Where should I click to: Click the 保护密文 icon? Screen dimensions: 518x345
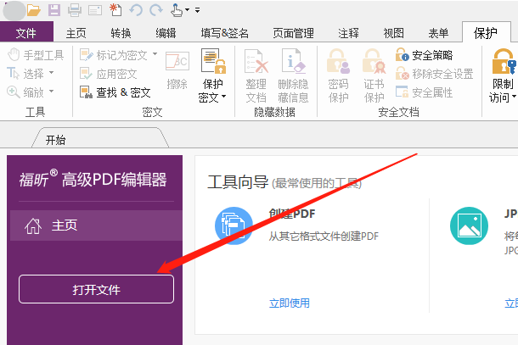click(213, 61)
